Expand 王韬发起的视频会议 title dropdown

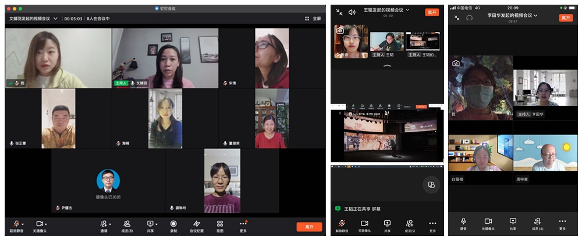click(407, 10)
